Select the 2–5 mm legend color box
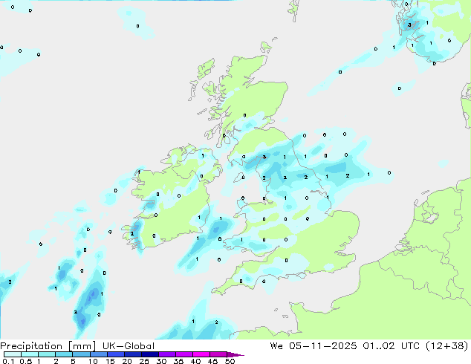471x364 pixels. click(64, 354)
